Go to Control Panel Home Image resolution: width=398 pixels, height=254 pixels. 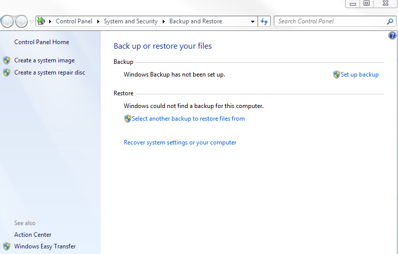42,42
